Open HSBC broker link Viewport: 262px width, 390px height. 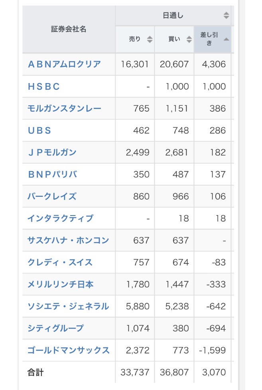[x=44, y=86]
